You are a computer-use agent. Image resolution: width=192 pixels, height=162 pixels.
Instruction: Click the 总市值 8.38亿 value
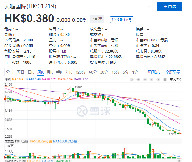click(x=156, y=51)
